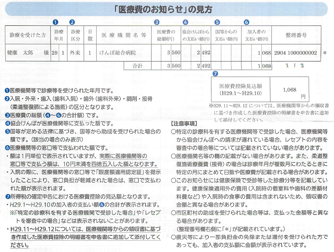The width and height of the screenshot is (334, 252).
Task: Click the line 医療費の総額(❹～❻の合計額)です
Action: click(52, 115)
